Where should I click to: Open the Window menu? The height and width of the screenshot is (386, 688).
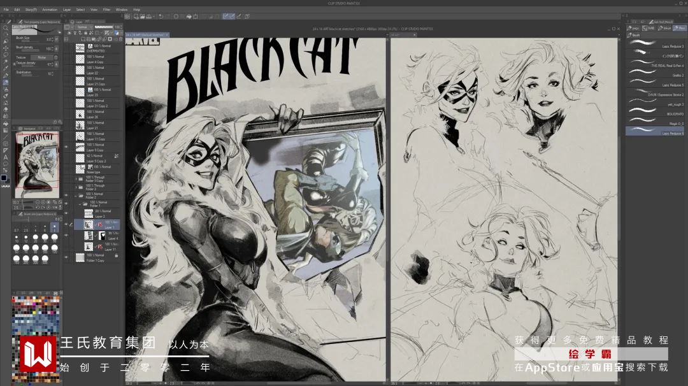(x=122, y=9)
